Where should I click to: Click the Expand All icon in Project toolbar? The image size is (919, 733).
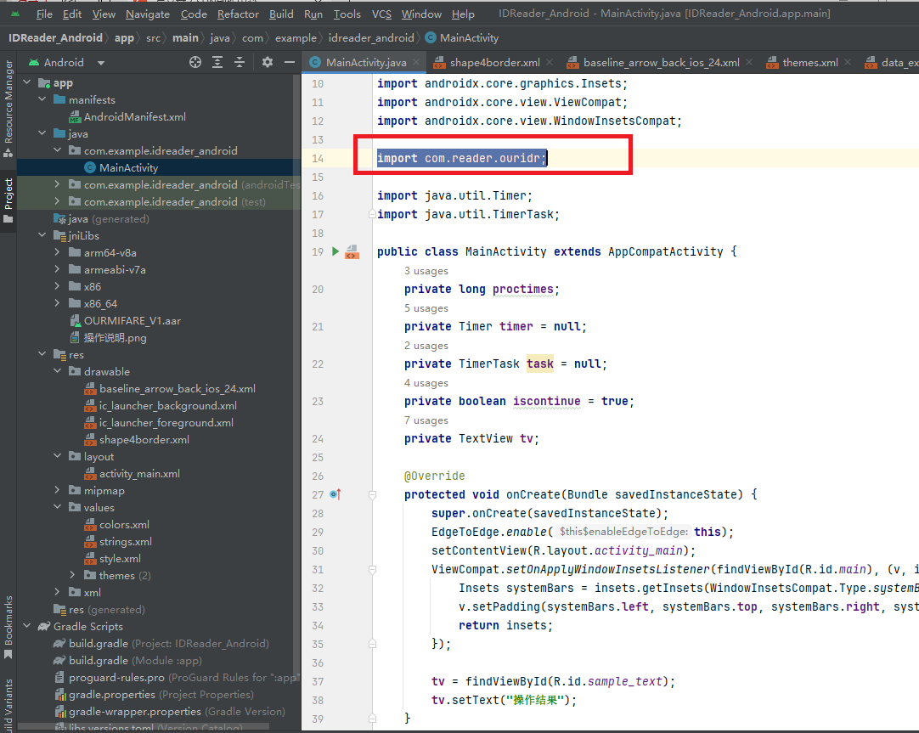click(217, 62)
